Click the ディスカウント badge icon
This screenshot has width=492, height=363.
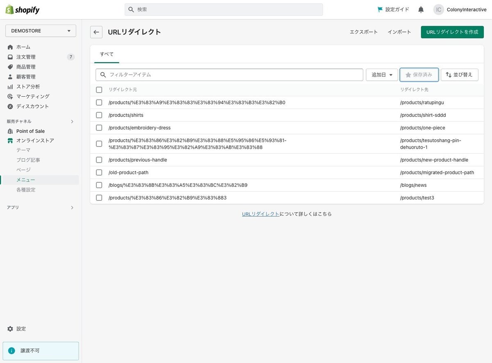click(x=10, y=106)
